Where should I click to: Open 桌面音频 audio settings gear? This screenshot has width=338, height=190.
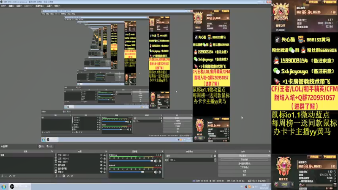click(160, 172)
